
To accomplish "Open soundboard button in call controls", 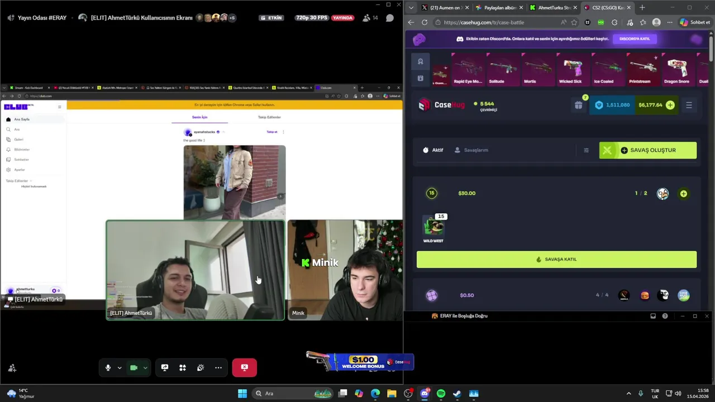I will coord(201,367).
